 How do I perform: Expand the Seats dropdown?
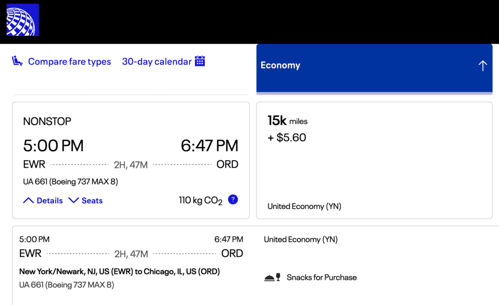86,200
